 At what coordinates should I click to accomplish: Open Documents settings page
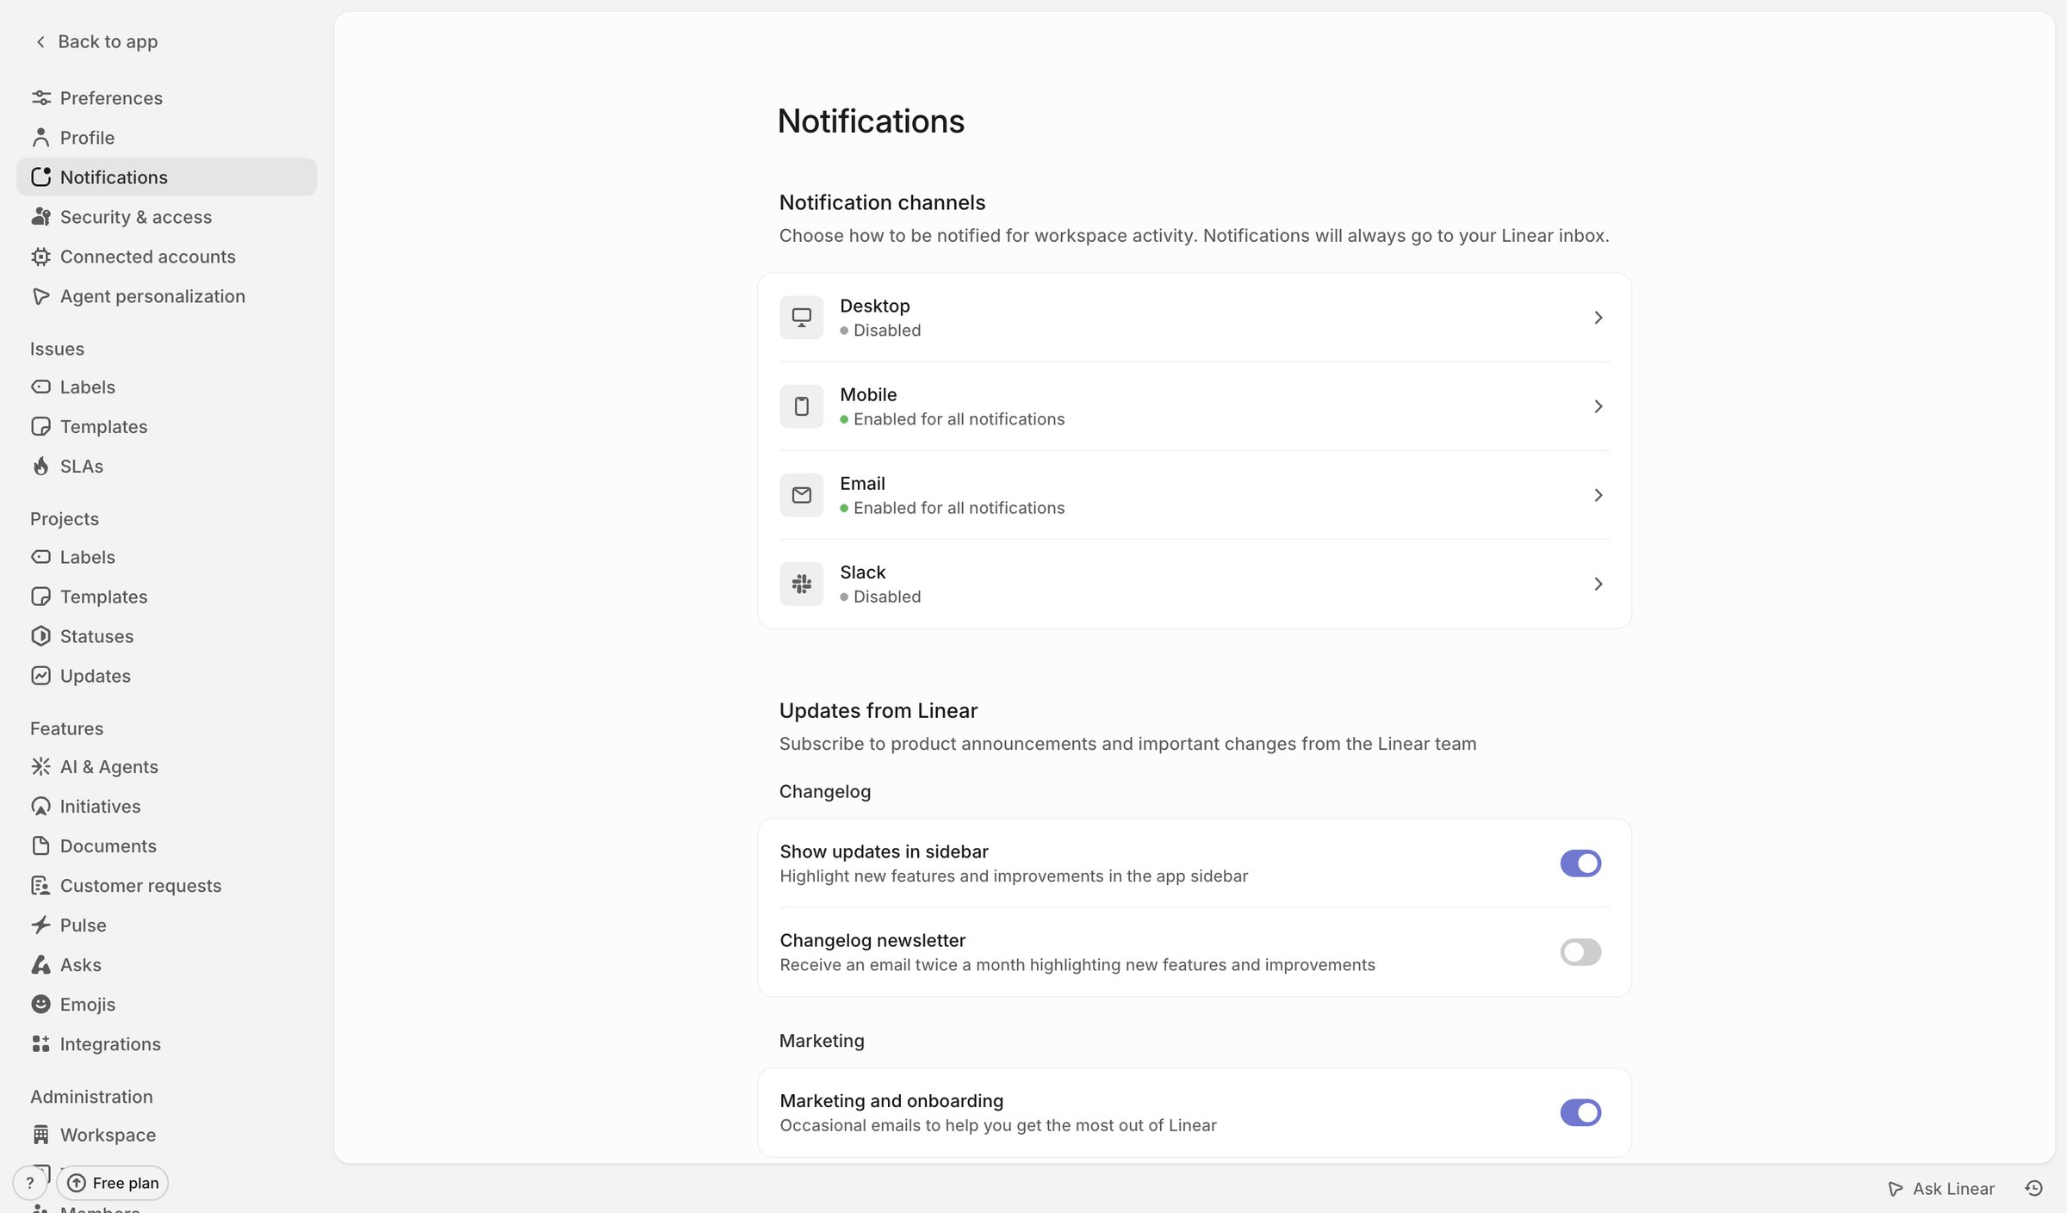point(166,846)
